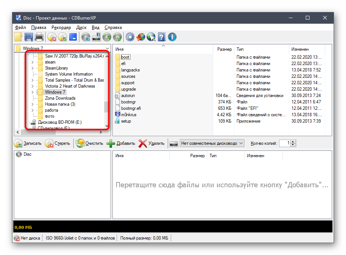Click the blue info circle icon
This screenshot has width=346, height=255.
(172, 37)
